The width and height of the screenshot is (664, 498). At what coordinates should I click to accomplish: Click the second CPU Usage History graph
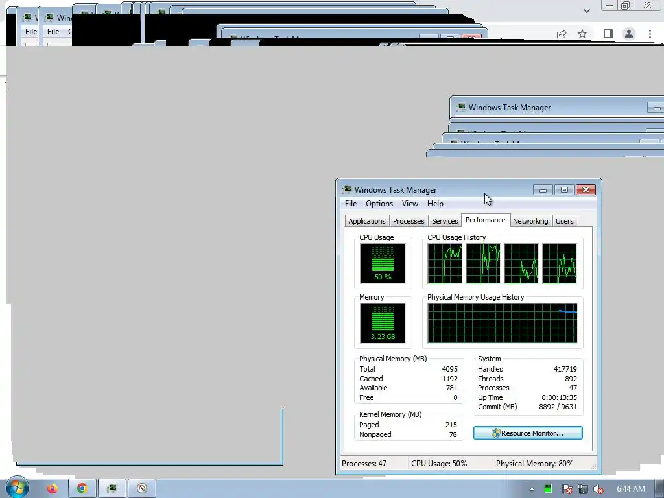click(x=483, y=263)
